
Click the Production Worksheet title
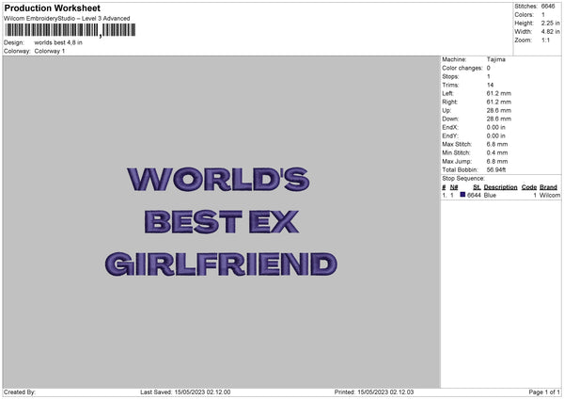point(53,8)
